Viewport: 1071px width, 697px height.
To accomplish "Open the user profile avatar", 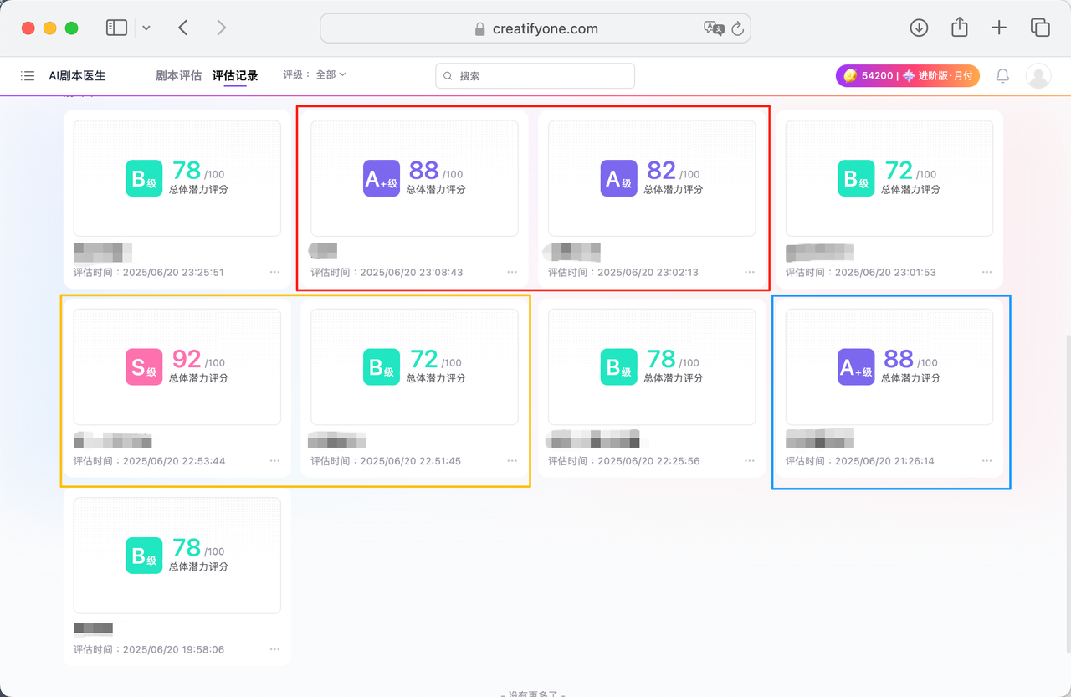I will [x=1038, y=76].
